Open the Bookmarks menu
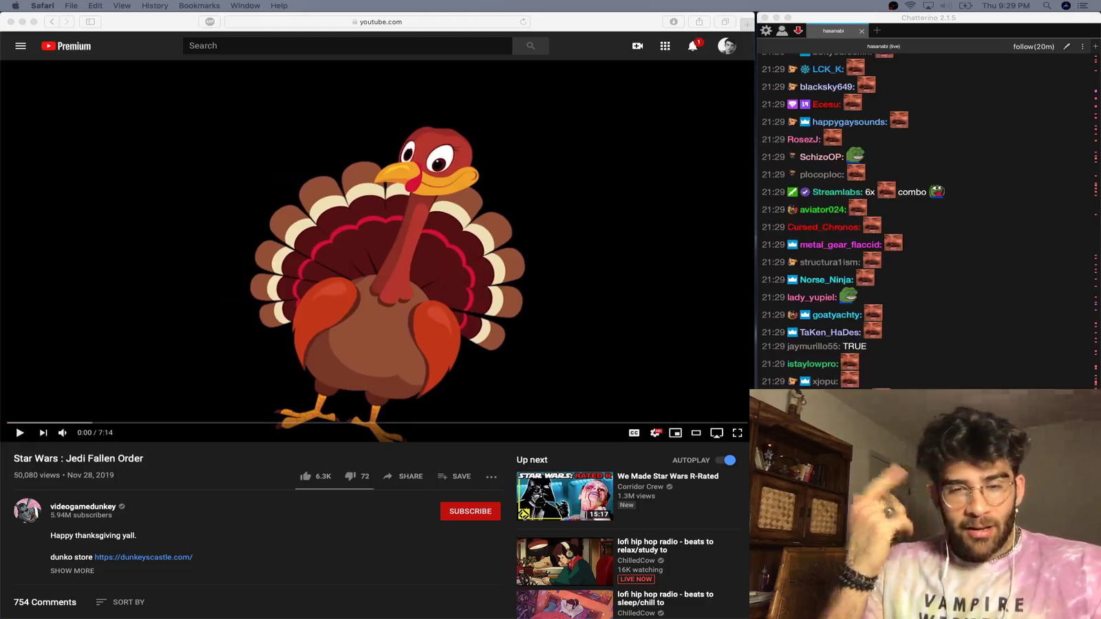1101x619 pixels. [199, 6]
